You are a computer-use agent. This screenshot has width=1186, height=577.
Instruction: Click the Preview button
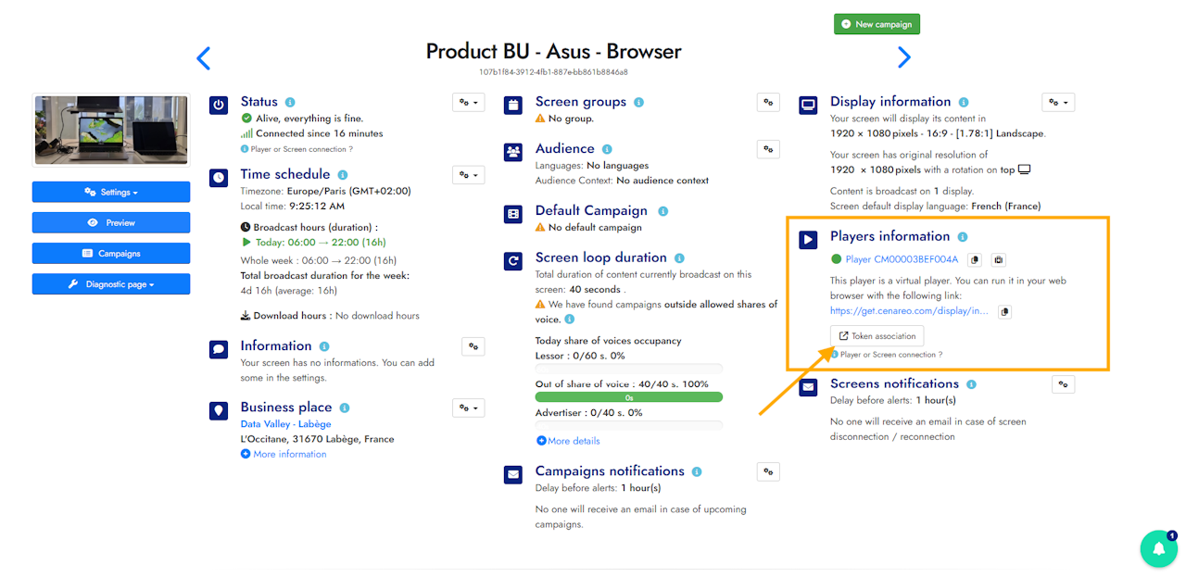[x=111, y=223]
